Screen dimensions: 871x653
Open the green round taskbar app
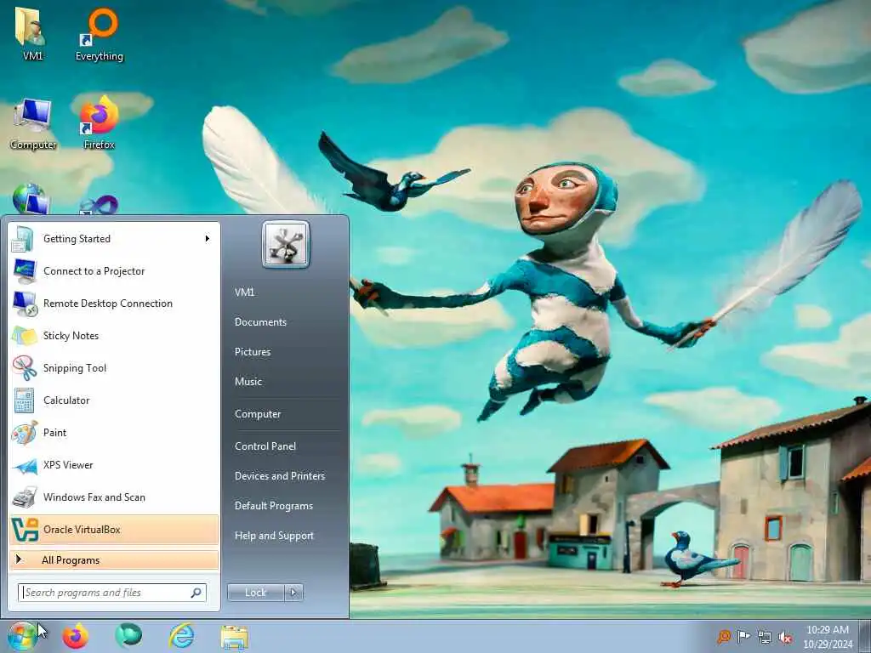128,636
